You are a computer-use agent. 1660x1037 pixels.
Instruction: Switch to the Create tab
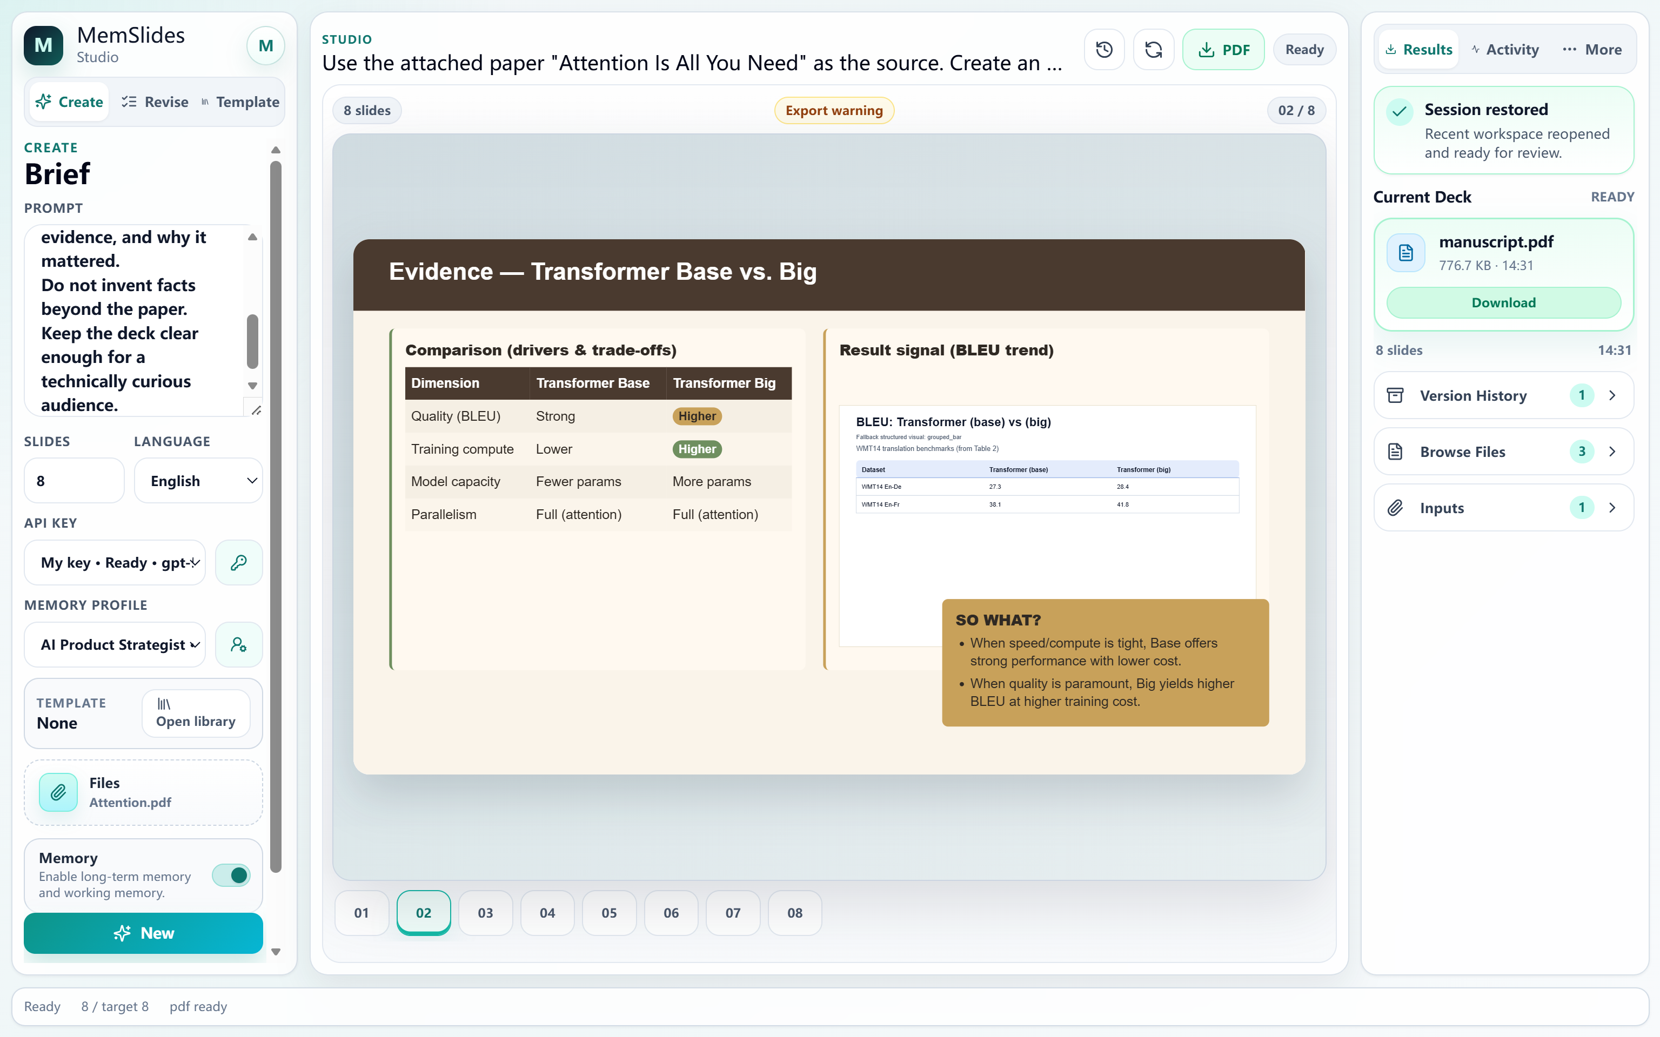[x=69, y=102]
